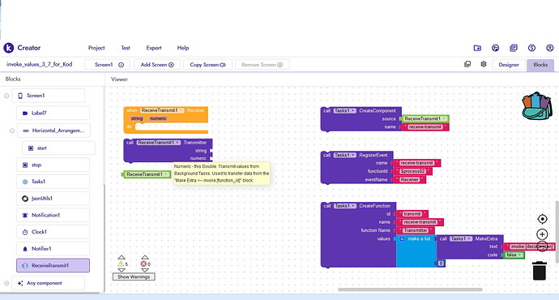
Task: Click the Kodular Creator logo
Action: click(x=22, y=48)
